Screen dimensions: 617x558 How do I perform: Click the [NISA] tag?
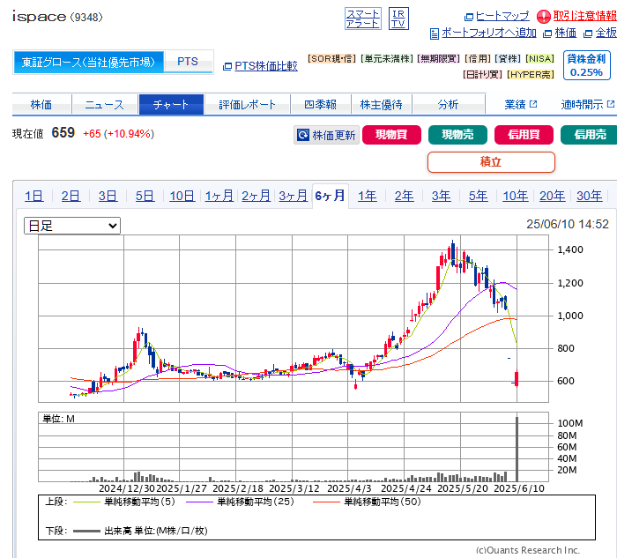539,59
